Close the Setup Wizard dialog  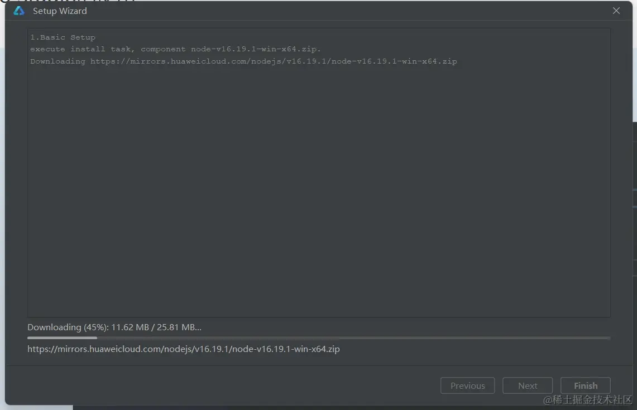[616, 11]
